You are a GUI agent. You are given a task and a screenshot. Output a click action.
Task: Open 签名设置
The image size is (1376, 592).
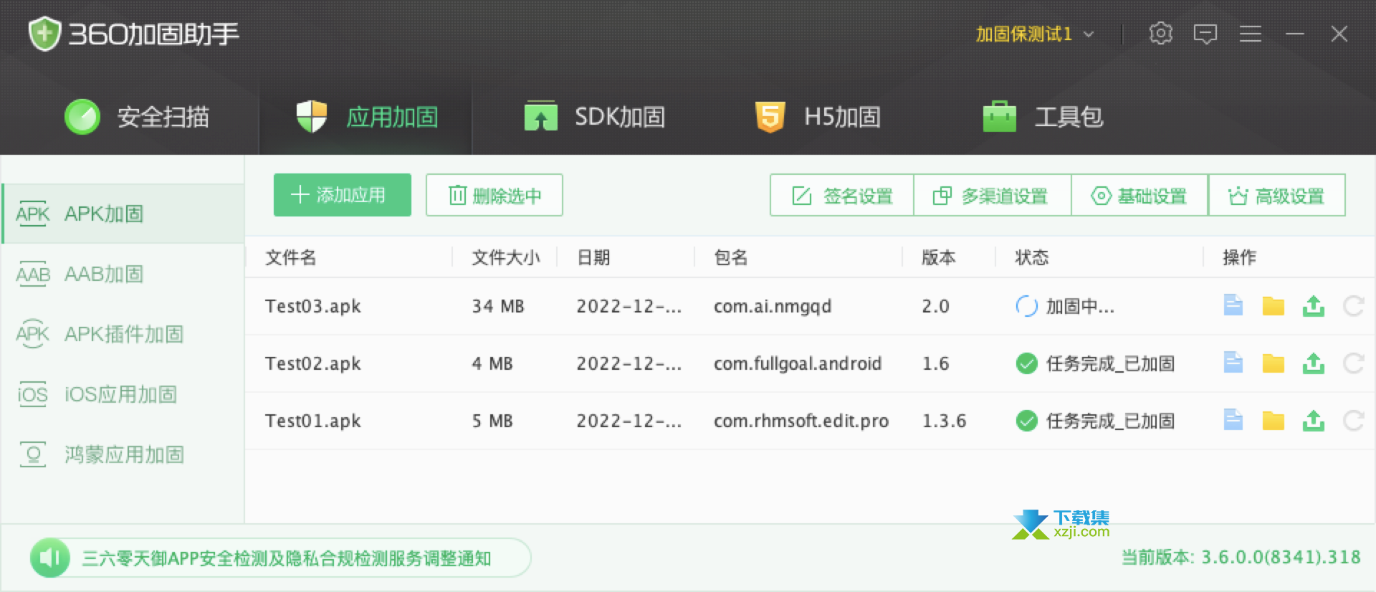841,195
